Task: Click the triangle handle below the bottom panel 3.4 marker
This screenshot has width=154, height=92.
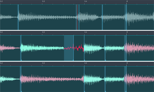Action: [85, 91]
